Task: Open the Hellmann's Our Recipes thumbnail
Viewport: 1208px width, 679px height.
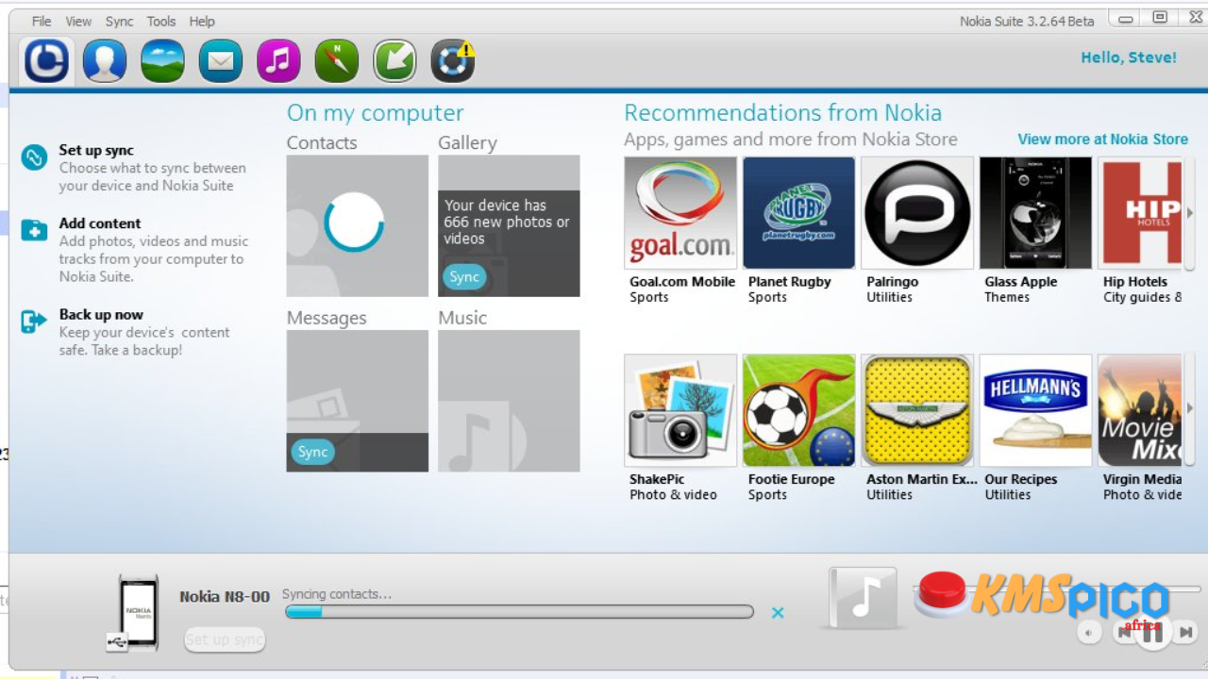Action: point(1035,410)
